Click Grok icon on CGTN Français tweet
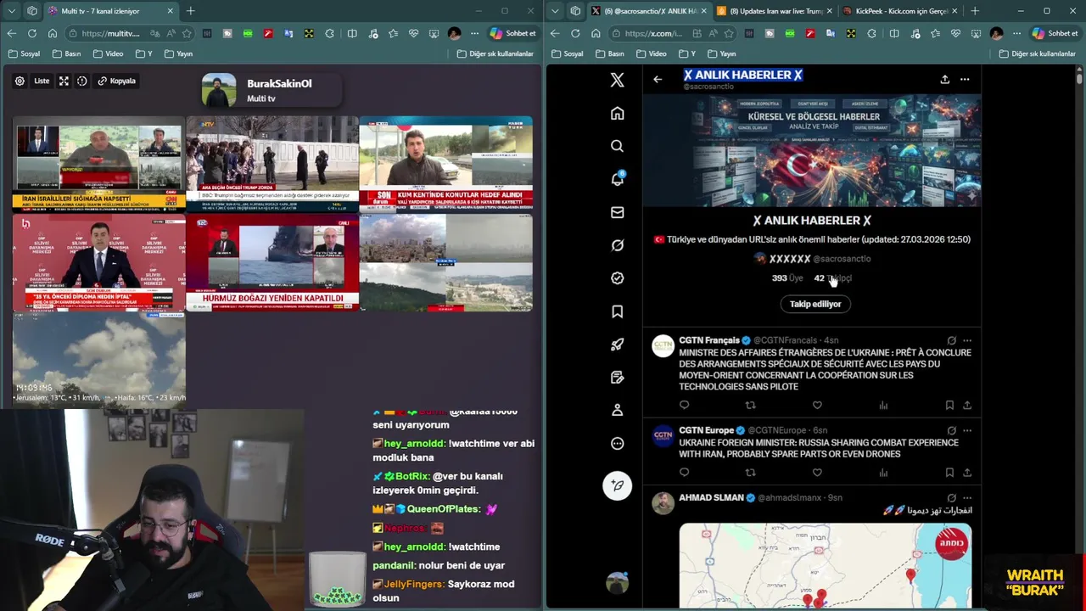 951,340
